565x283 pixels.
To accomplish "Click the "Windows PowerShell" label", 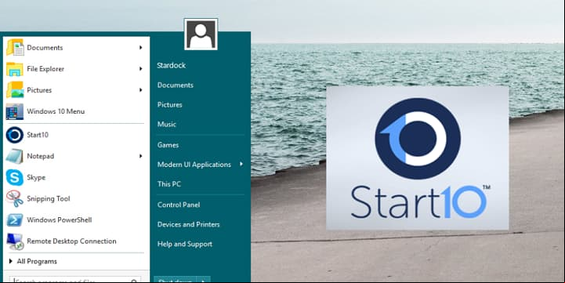I will (60, 220).
